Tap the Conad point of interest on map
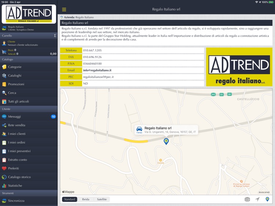The height and width of the screenshot is (206, 275). (x=161, y=161)
